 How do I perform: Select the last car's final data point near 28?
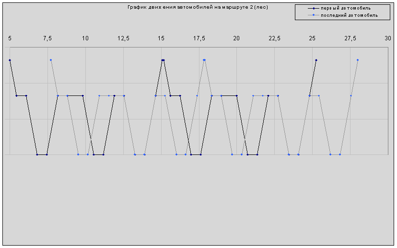coord(358,60)
